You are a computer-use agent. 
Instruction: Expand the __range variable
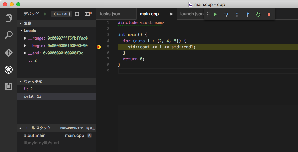click(x=25, y=38)
